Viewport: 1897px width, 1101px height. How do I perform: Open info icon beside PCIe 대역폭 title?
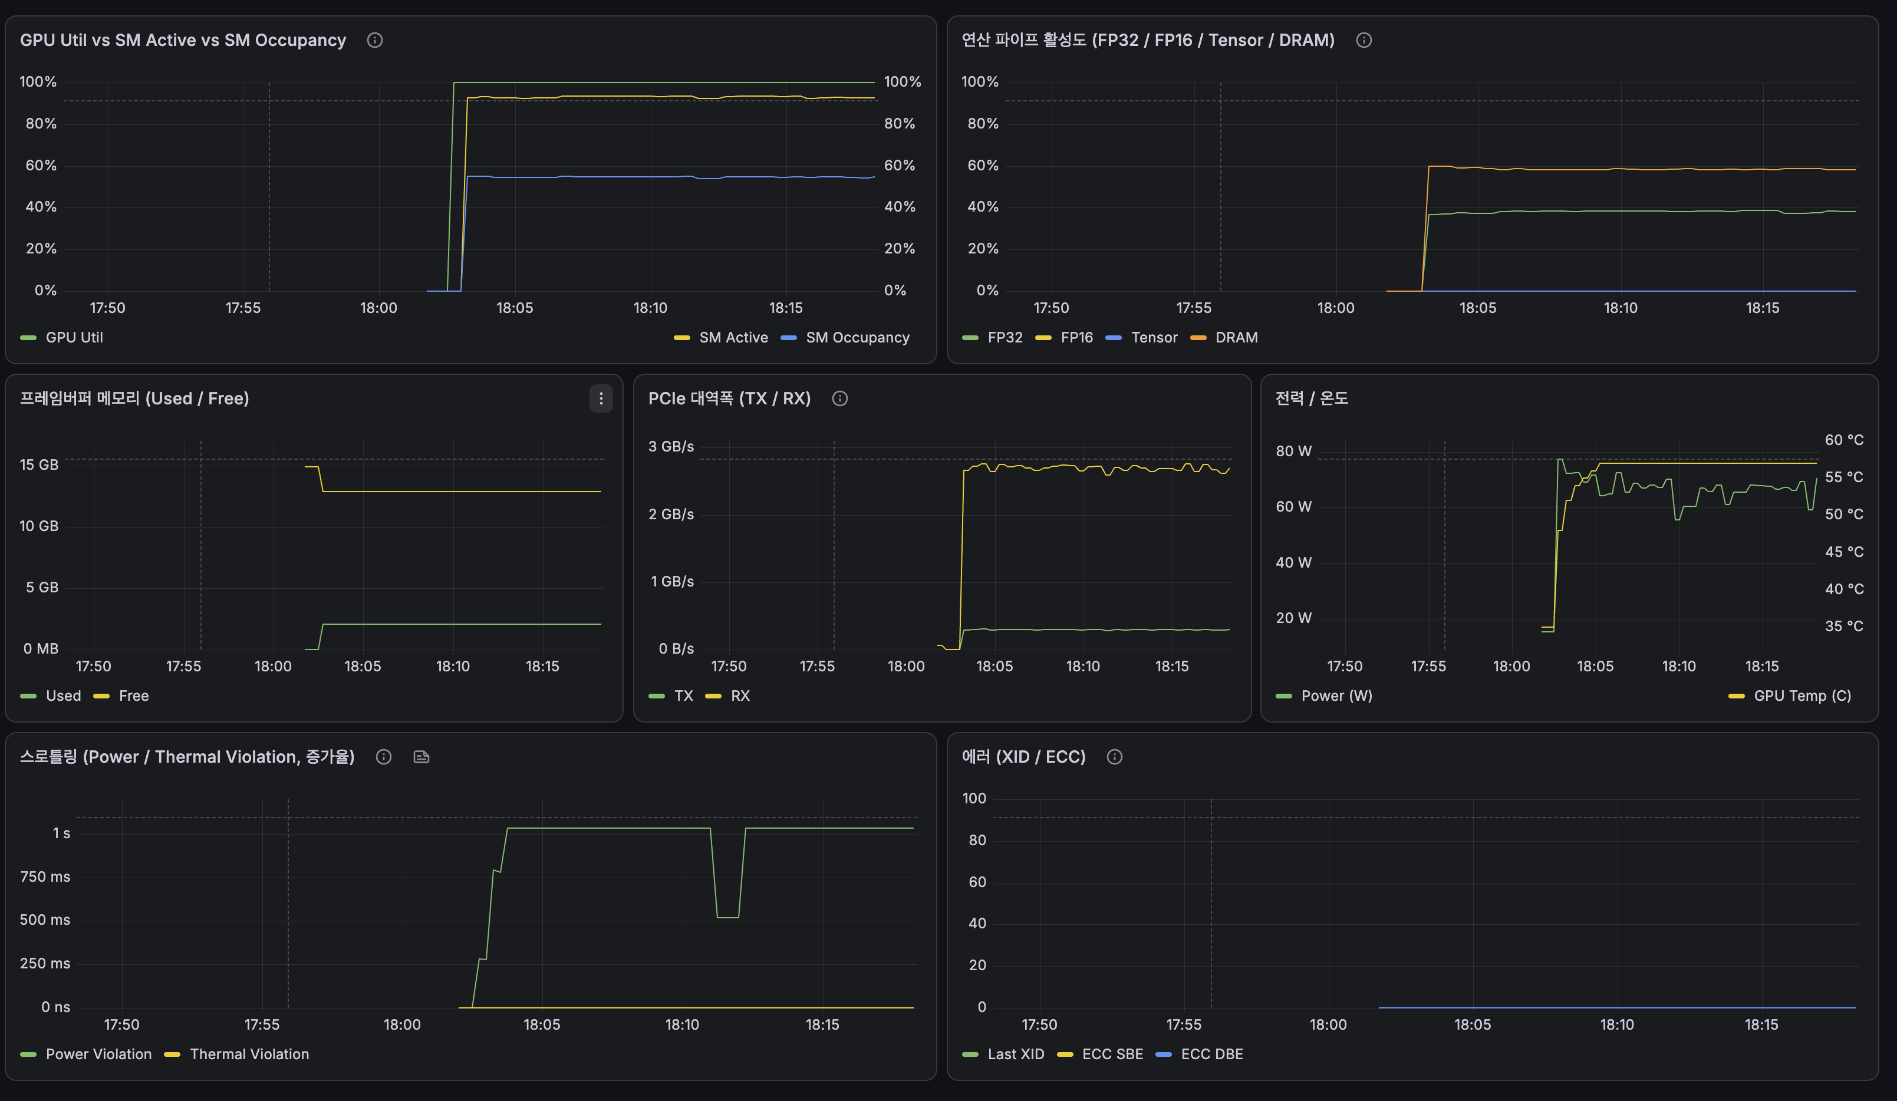tap(839, 399)
